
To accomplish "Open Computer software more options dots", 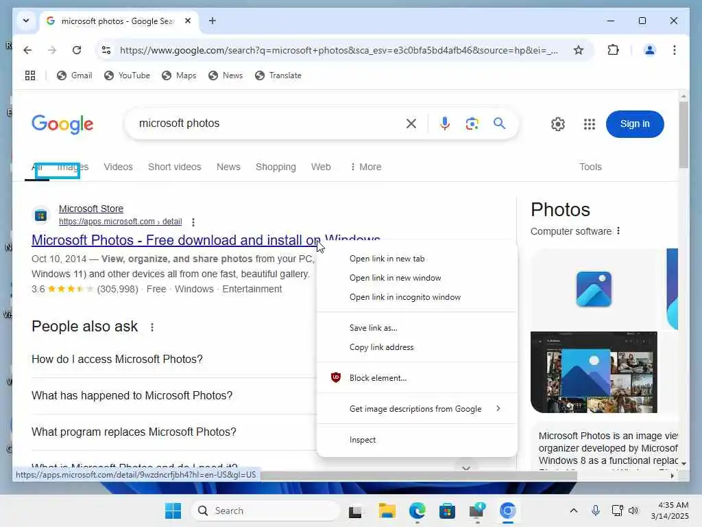I will (618, 231).
